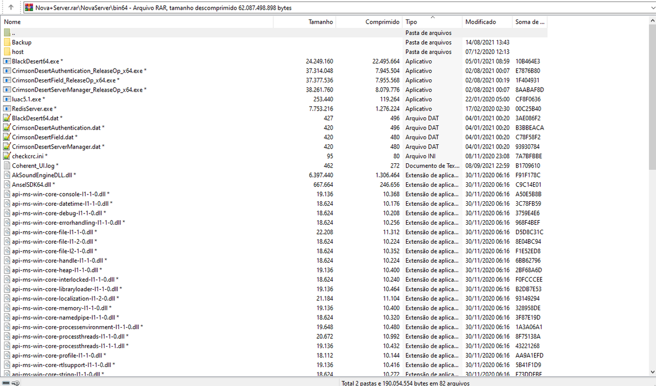
Task: Click the WinRAR archive icon in the address bar
Action: [29, 8]
